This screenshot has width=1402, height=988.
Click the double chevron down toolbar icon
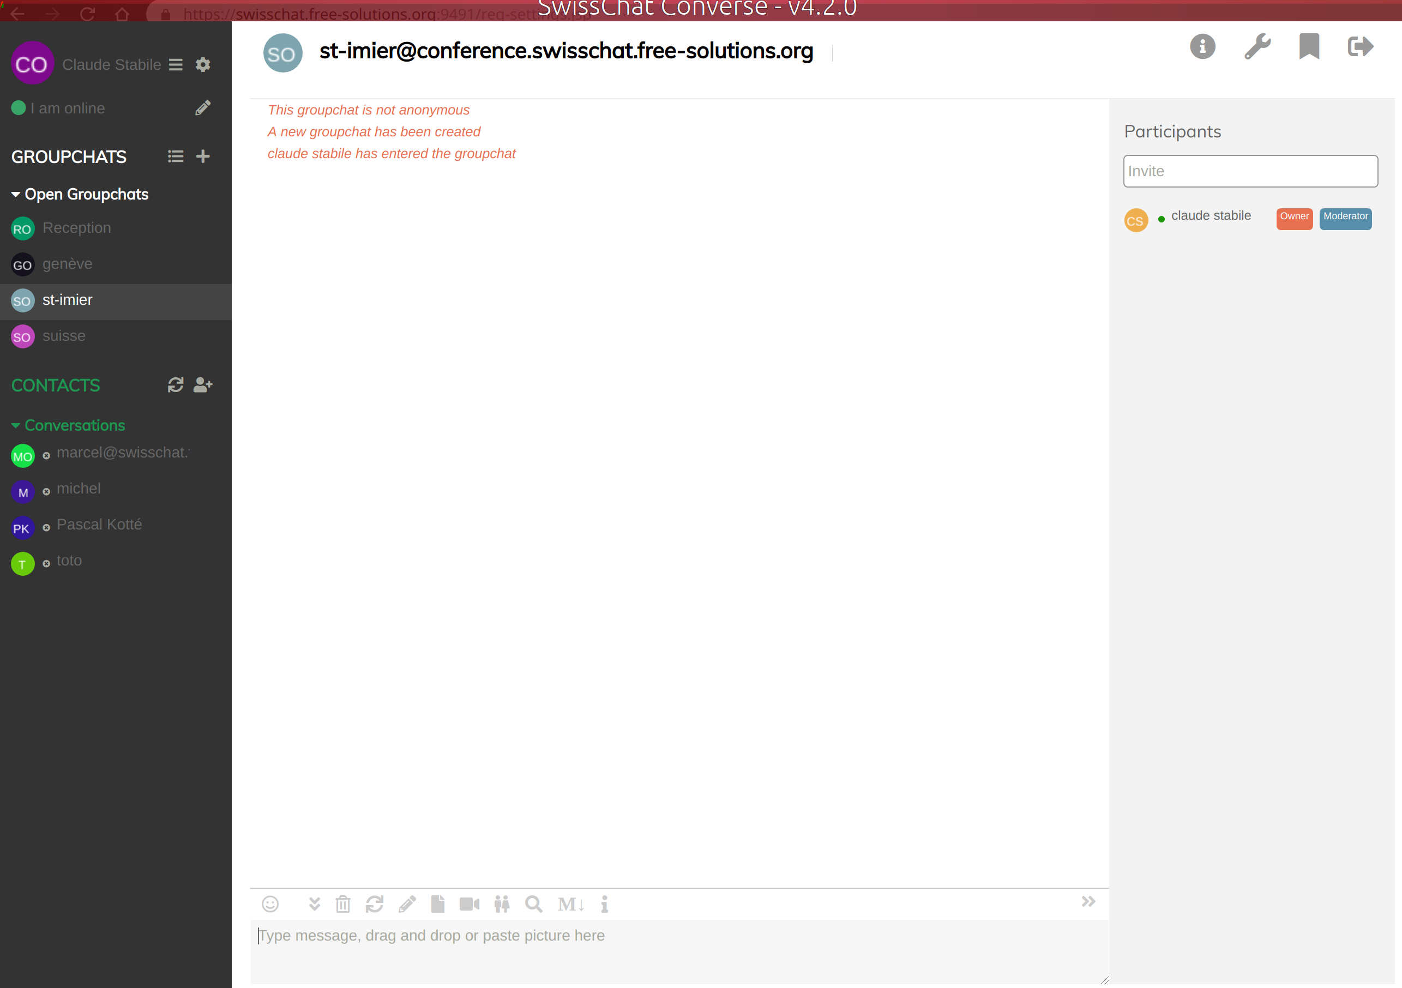(315, 903)
